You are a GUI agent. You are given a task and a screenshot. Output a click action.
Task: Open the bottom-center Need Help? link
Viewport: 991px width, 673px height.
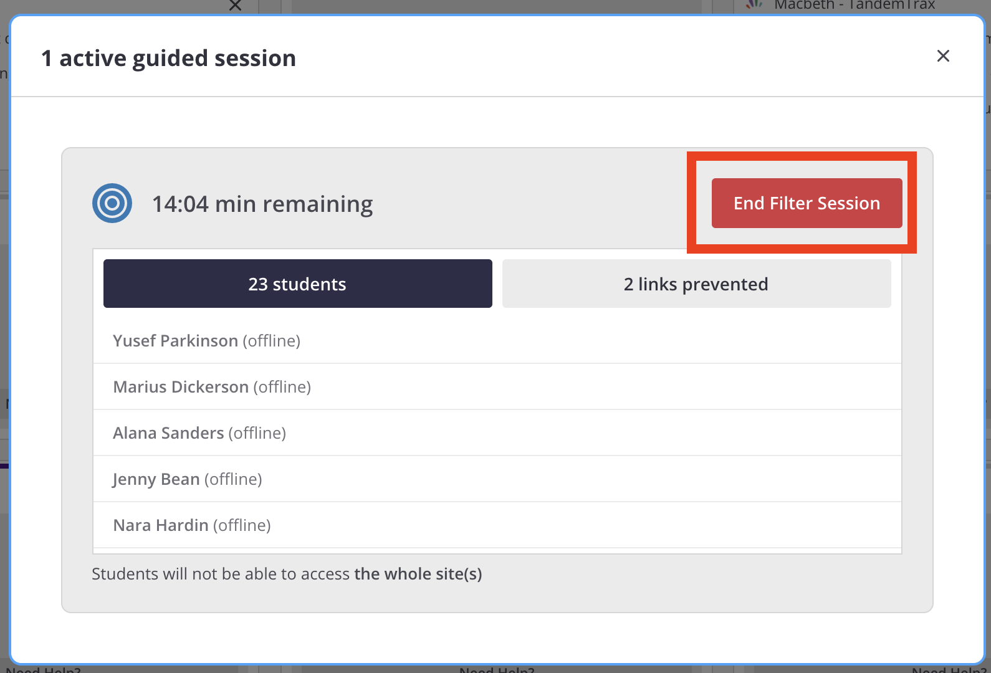497,669
